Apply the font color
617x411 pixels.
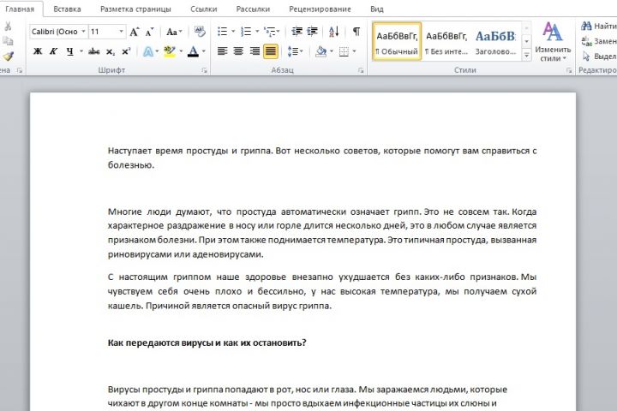coord(193,51)
